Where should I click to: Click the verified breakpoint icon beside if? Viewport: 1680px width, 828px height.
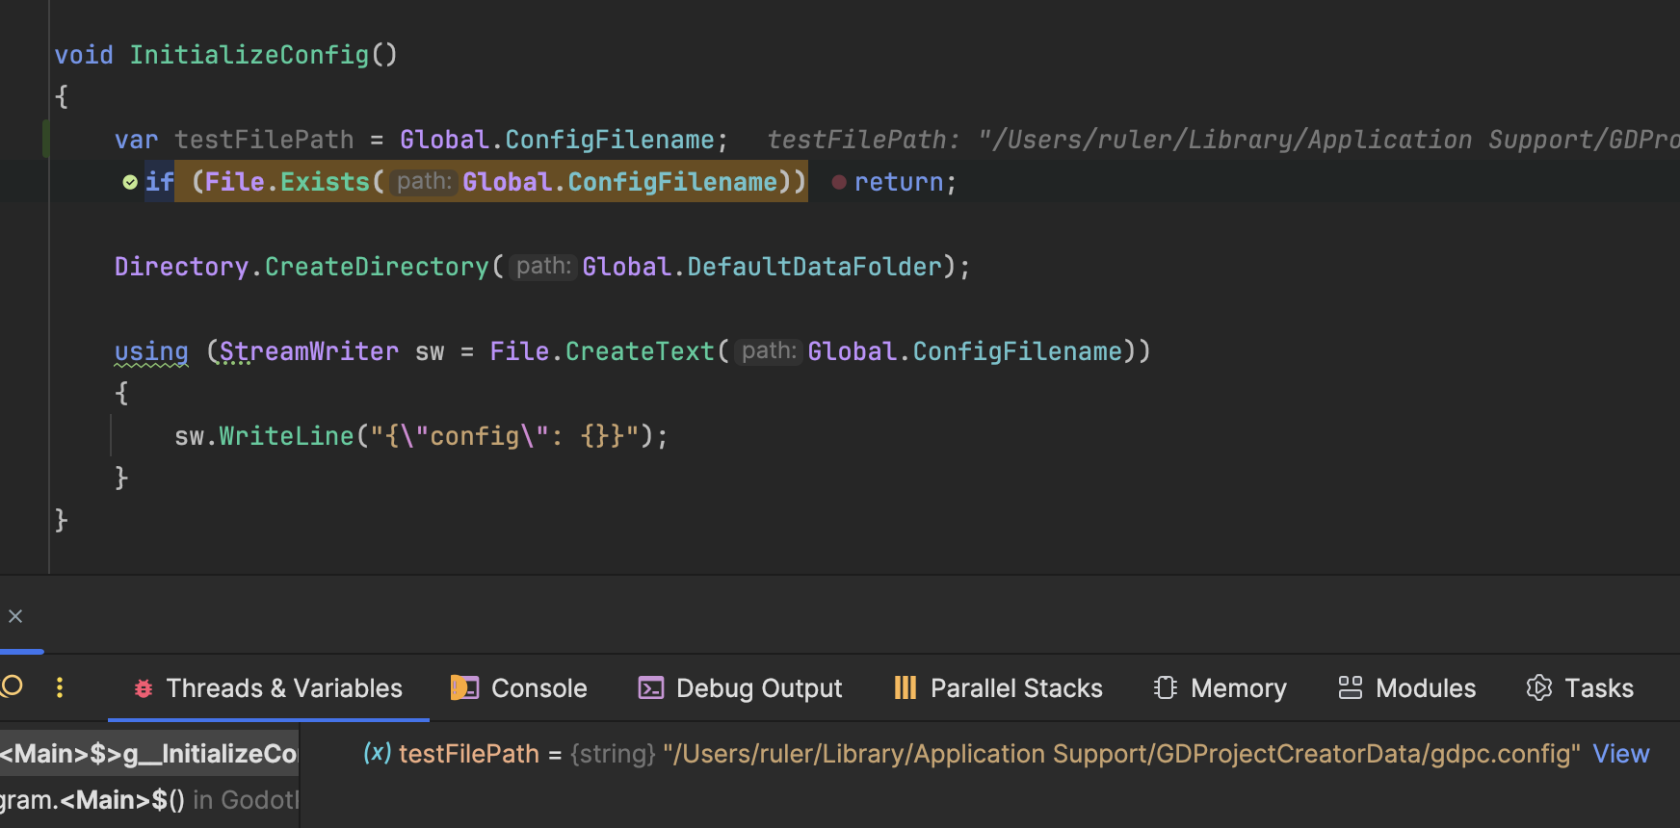tap(130, 182)
